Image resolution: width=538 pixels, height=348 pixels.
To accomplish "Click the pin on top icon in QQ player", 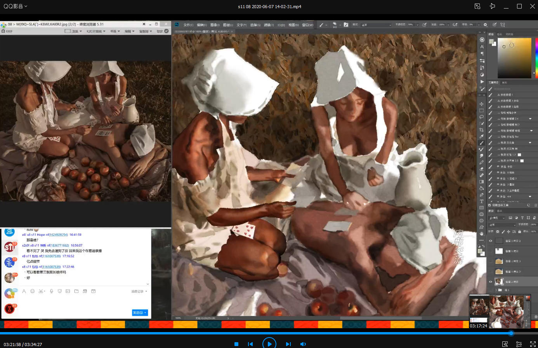I will (x=492, y=6).
